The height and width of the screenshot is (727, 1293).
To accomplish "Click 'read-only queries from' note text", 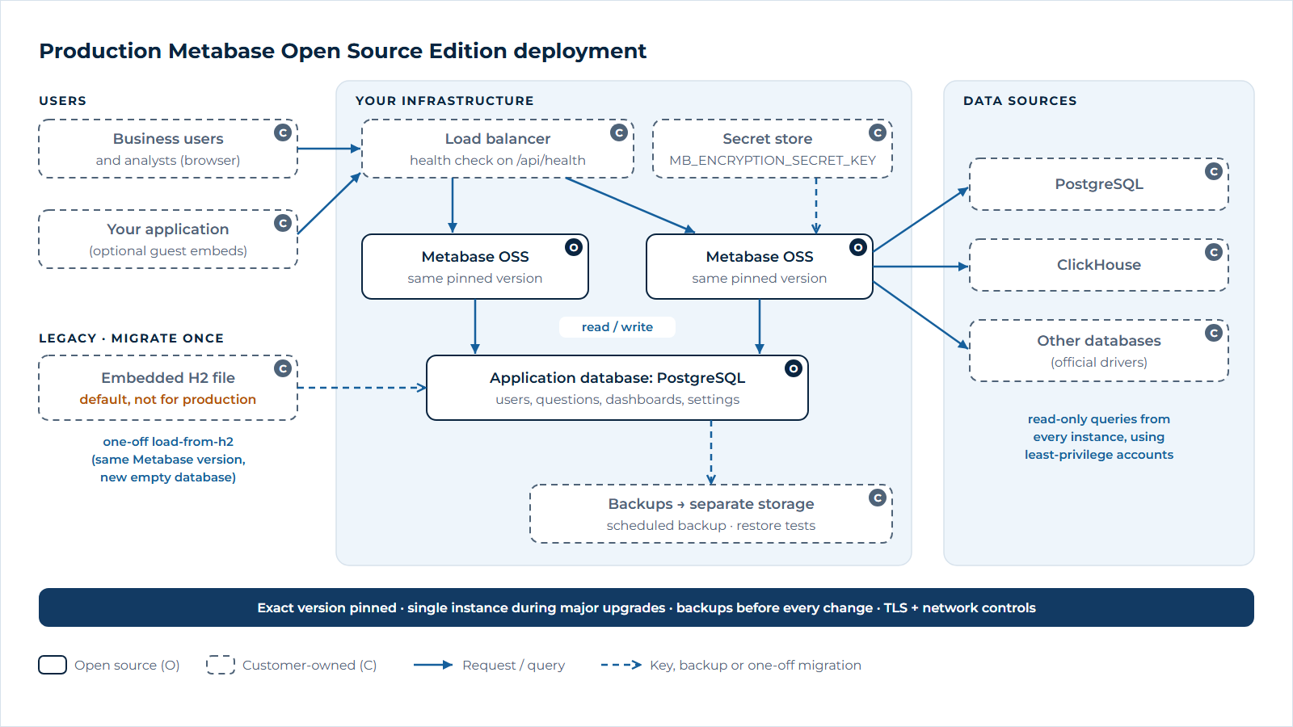I will 1099,419.
